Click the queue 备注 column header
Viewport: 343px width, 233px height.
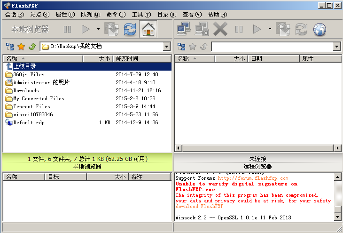[149, 177]
